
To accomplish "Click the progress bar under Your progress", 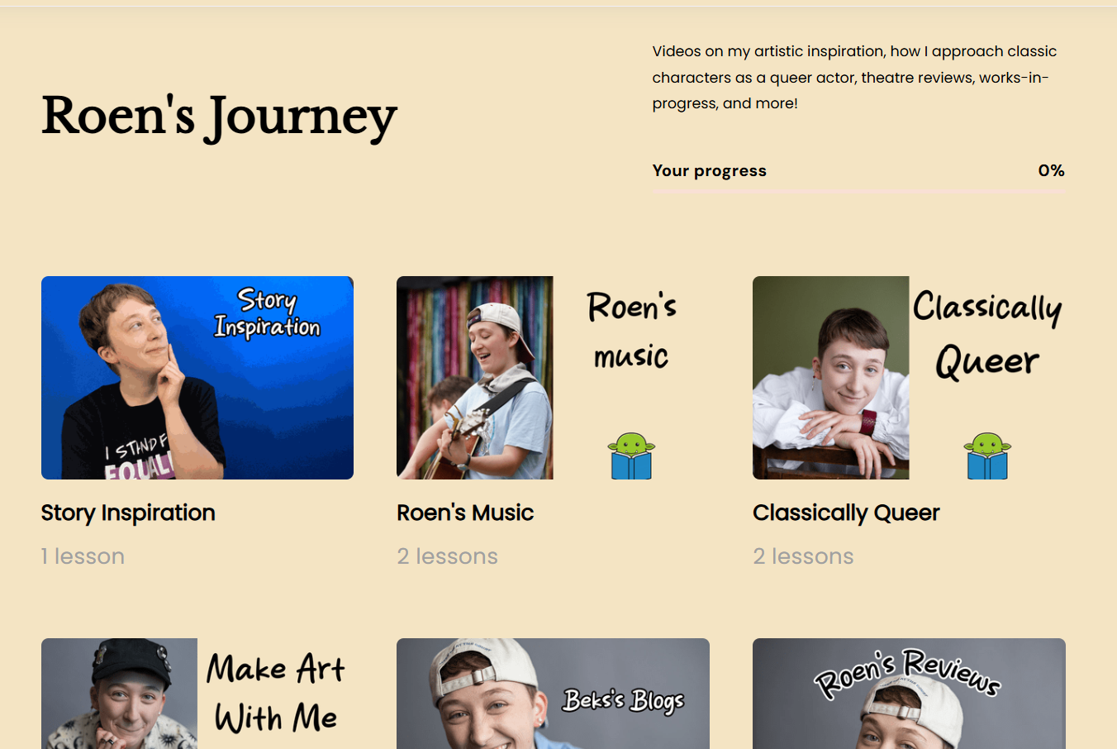I will [858, 191].
